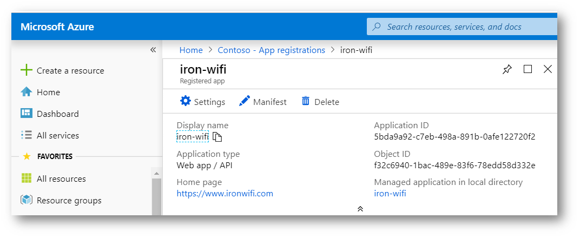Go to Home in the breadcrumb

(191, 50)
